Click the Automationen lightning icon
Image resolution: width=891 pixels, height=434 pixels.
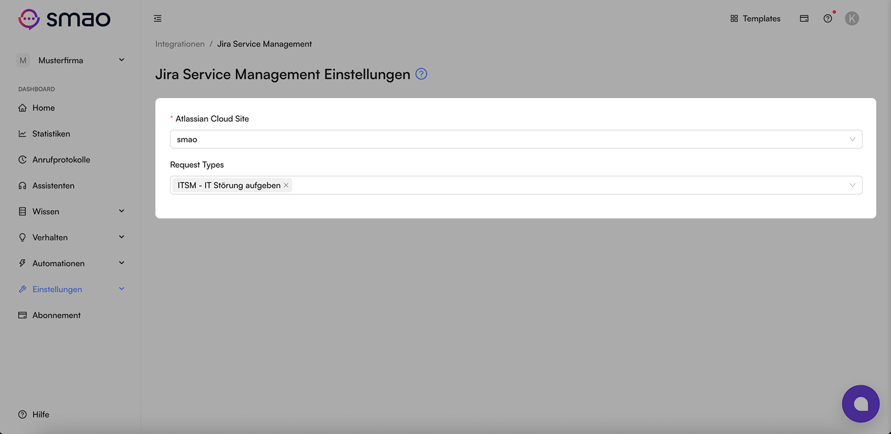click(x=22, y=263)
